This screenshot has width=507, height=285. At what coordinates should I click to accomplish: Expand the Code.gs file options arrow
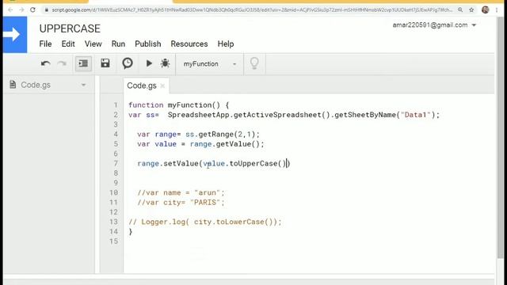point(83,85)
